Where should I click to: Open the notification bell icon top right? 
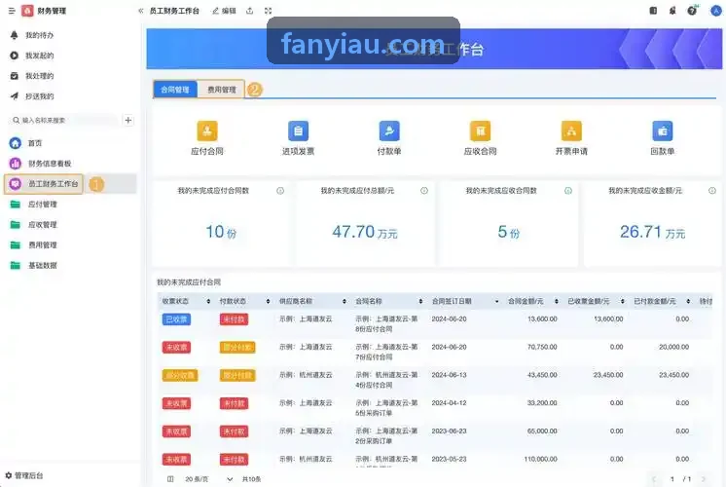672,10
